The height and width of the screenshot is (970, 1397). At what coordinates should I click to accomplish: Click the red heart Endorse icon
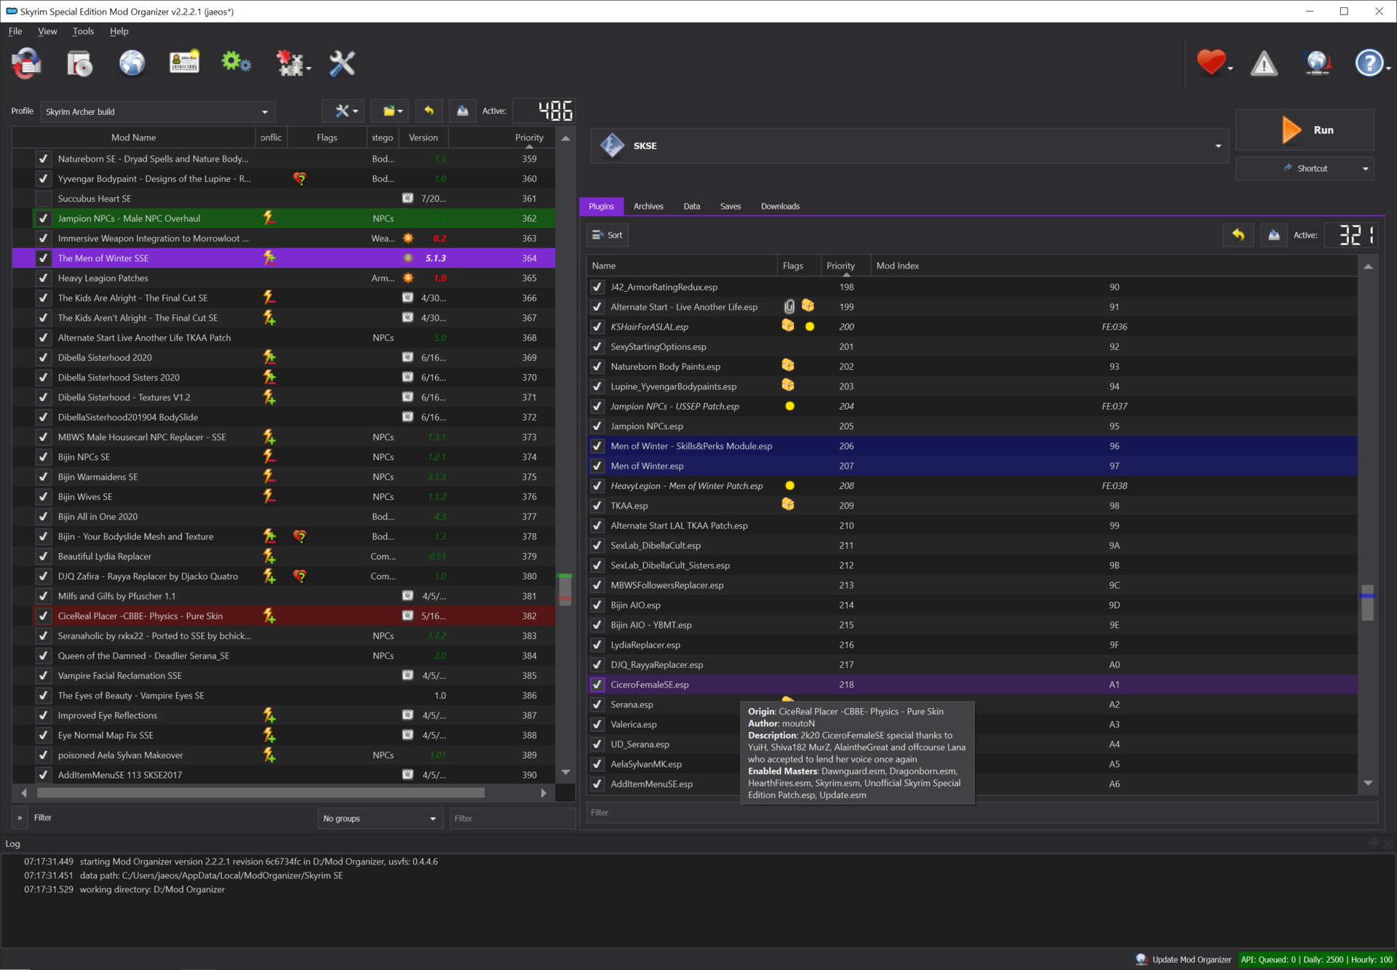click(x=1211, y=63)
